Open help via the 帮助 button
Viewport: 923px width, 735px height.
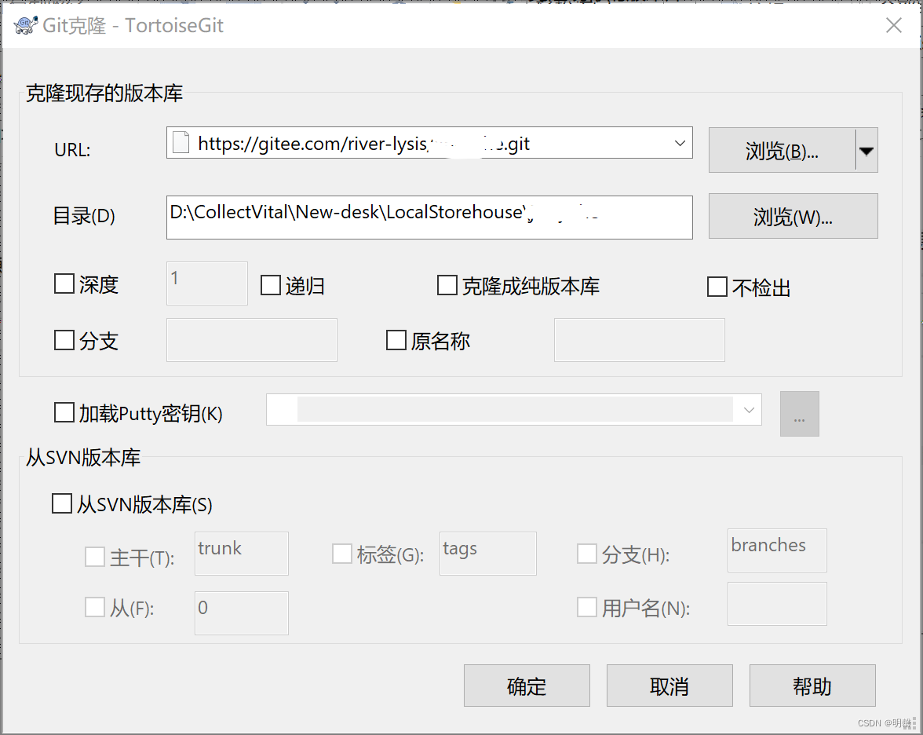812,686
